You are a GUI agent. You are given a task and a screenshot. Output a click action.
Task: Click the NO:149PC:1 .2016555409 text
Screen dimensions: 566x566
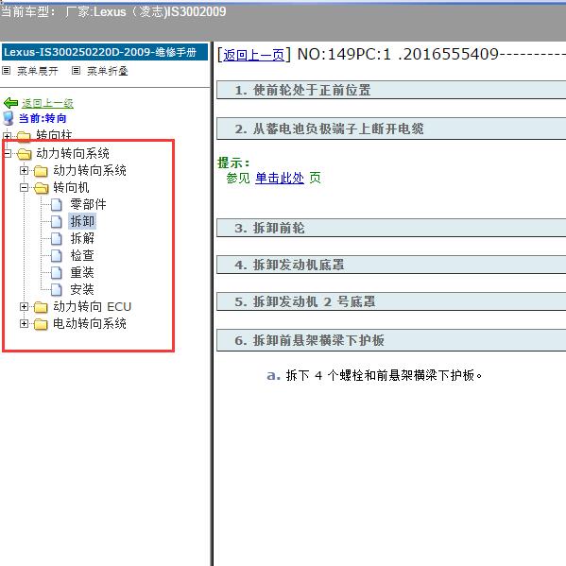(398, 55)
